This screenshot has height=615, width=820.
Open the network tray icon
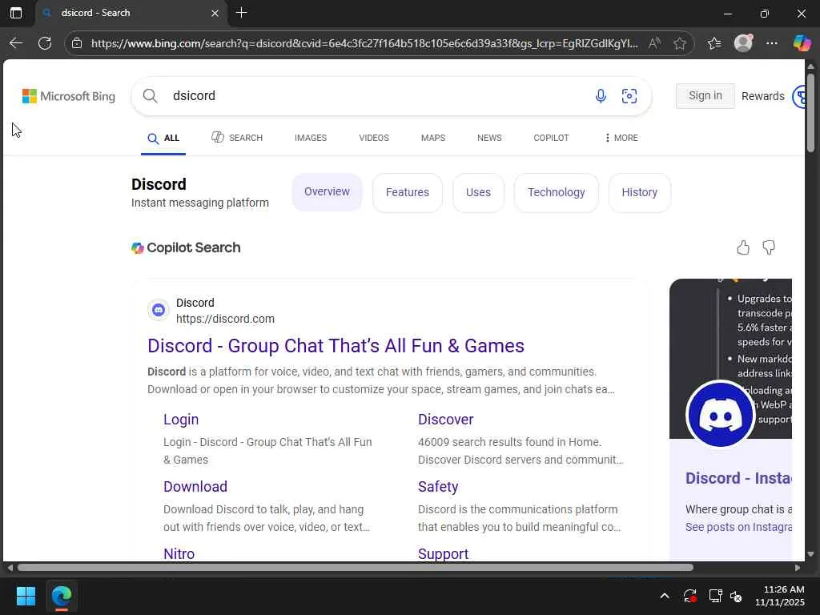(715, 596)
